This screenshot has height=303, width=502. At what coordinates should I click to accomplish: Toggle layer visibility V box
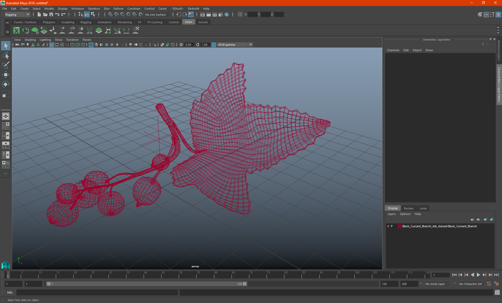coord(388,226)
